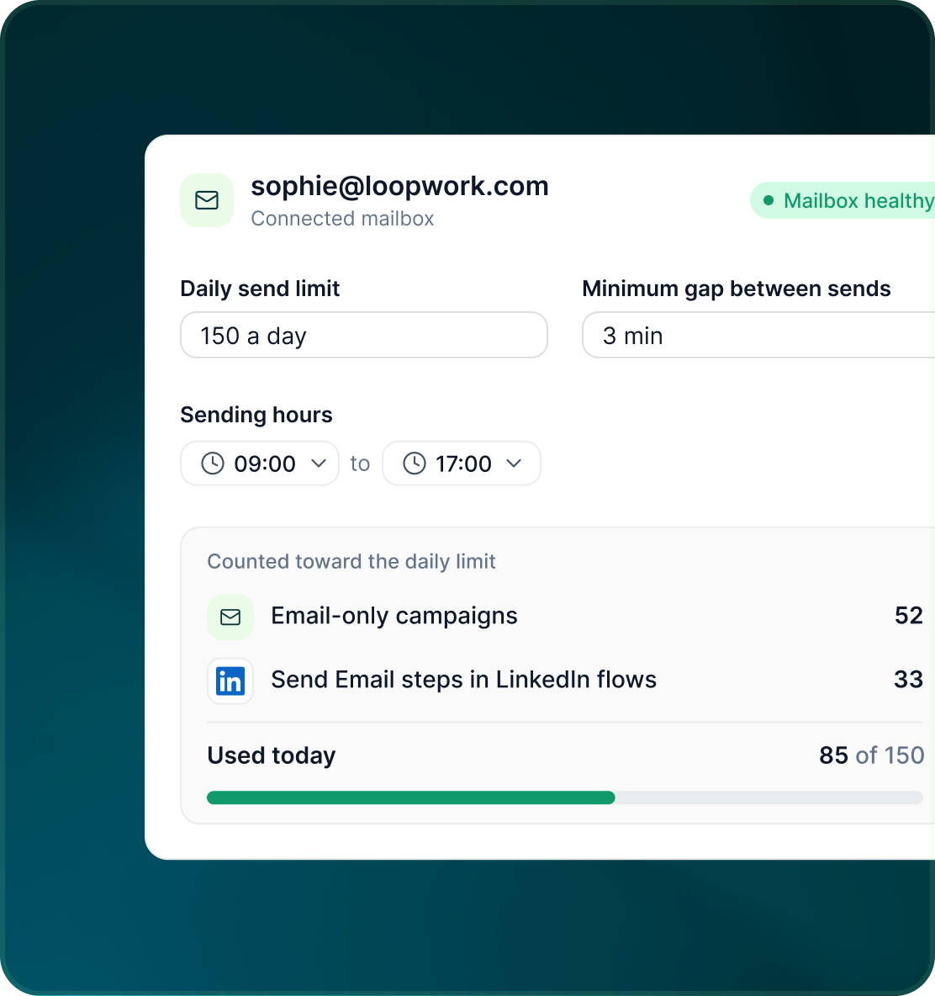Click the 85 of 150 usage value
The height and width of the screenshot is (996, 935).
coord(872,755)
